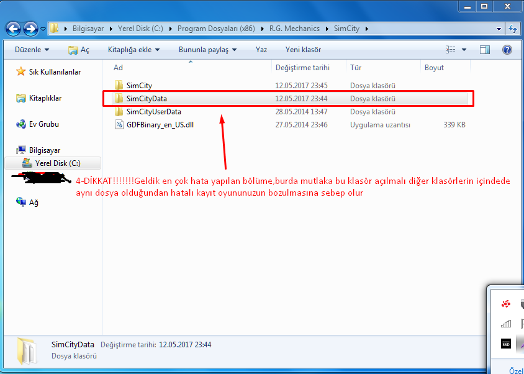Screen dimensions: 524x374
Task: Change view with the view icon
Action: click(451, 50)
